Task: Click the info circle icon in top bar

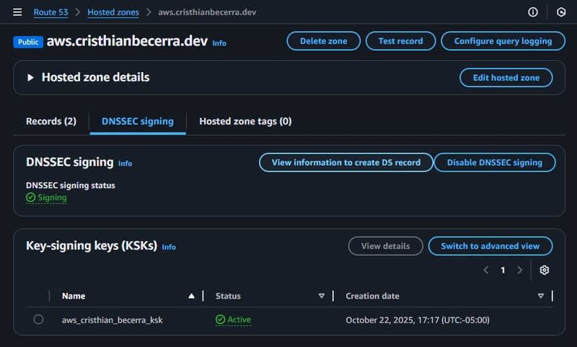Action: (533, 12)
